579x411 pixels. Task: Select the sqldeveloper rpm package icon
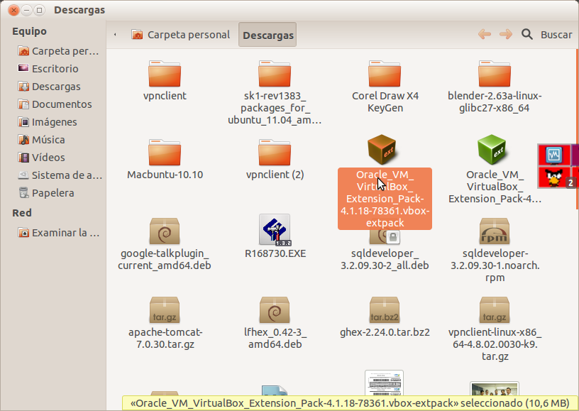(495, 231)
